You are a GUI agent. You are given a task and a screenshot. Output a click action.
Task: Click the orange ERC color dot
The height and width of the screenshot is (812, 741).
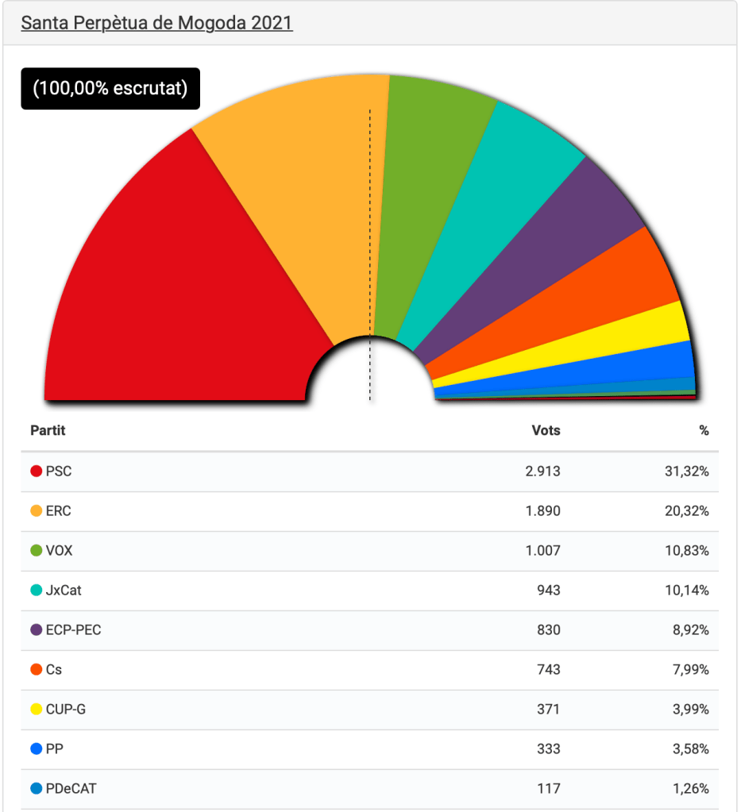coord(36,511)
